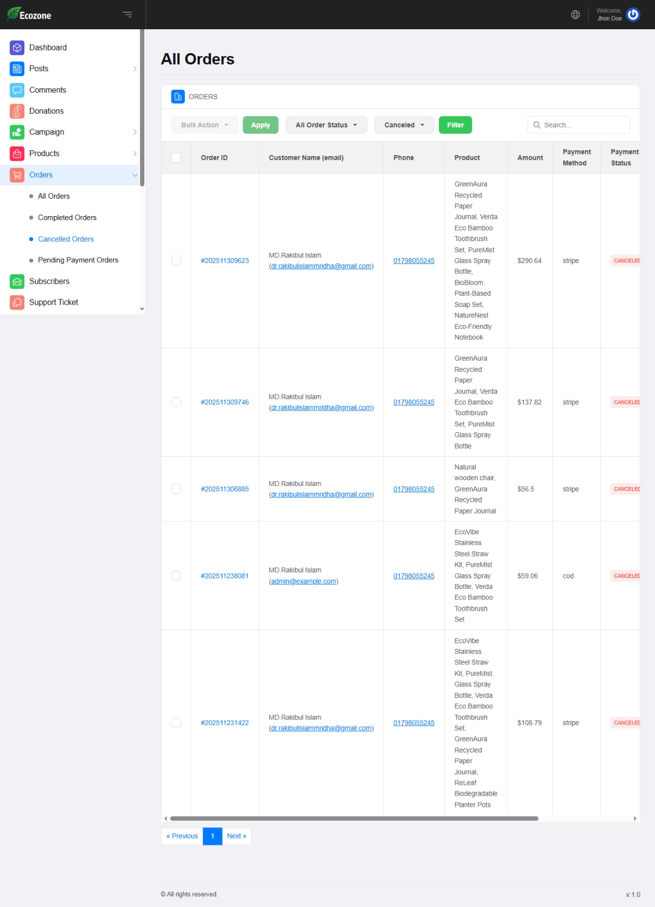Screen dimensions: 655x907
Task: Toggle the sidebar collapse hamburger icon
Action: click(127, 15)
